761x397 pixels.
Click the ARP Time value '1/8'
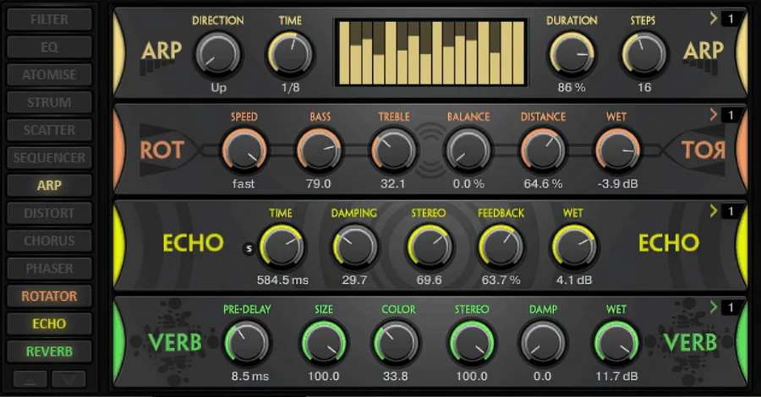click(290, 88)
